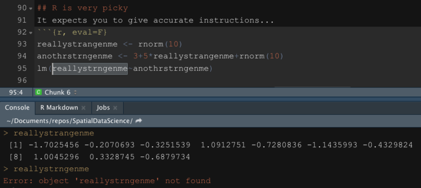Click the green chunk icon in status bar
421x188 pixels.
coord(39,92)
